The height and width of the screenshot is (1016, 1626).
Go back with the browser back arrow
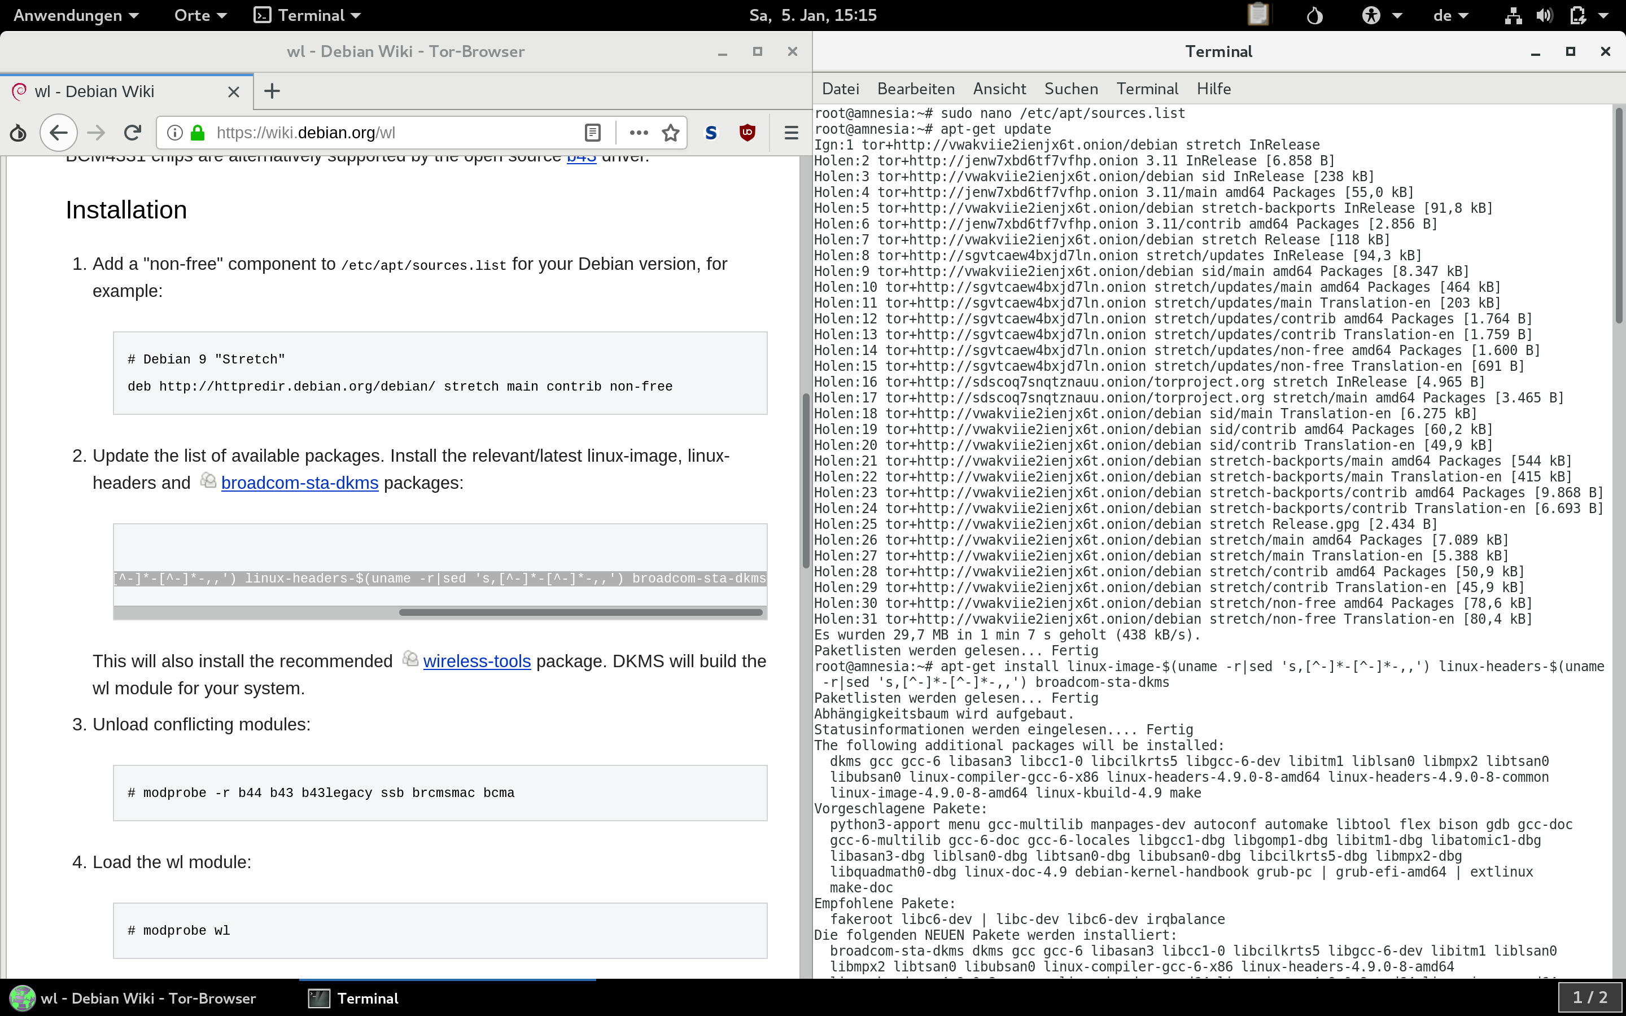(59, 133)
